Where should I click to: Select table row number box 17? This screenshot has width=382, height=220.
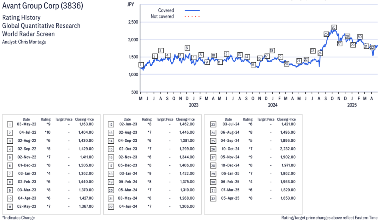[111, 166]
